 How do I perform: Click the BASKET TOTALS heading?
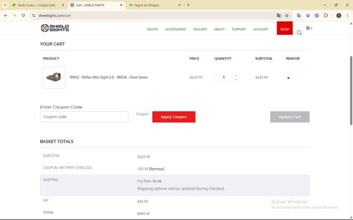[x=56, y=141]
